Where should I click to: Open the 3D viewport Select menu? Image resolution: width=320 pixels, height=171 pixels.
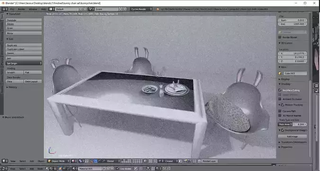(22, 161)
